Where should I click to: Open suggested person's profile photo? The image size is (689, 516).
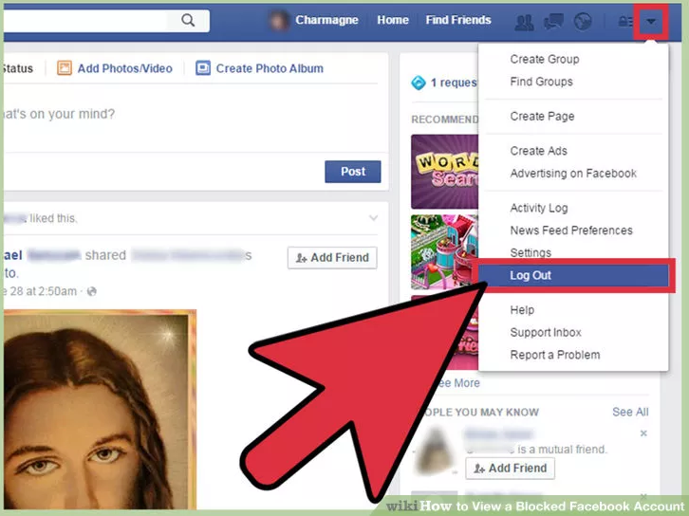tap(435, 451)
